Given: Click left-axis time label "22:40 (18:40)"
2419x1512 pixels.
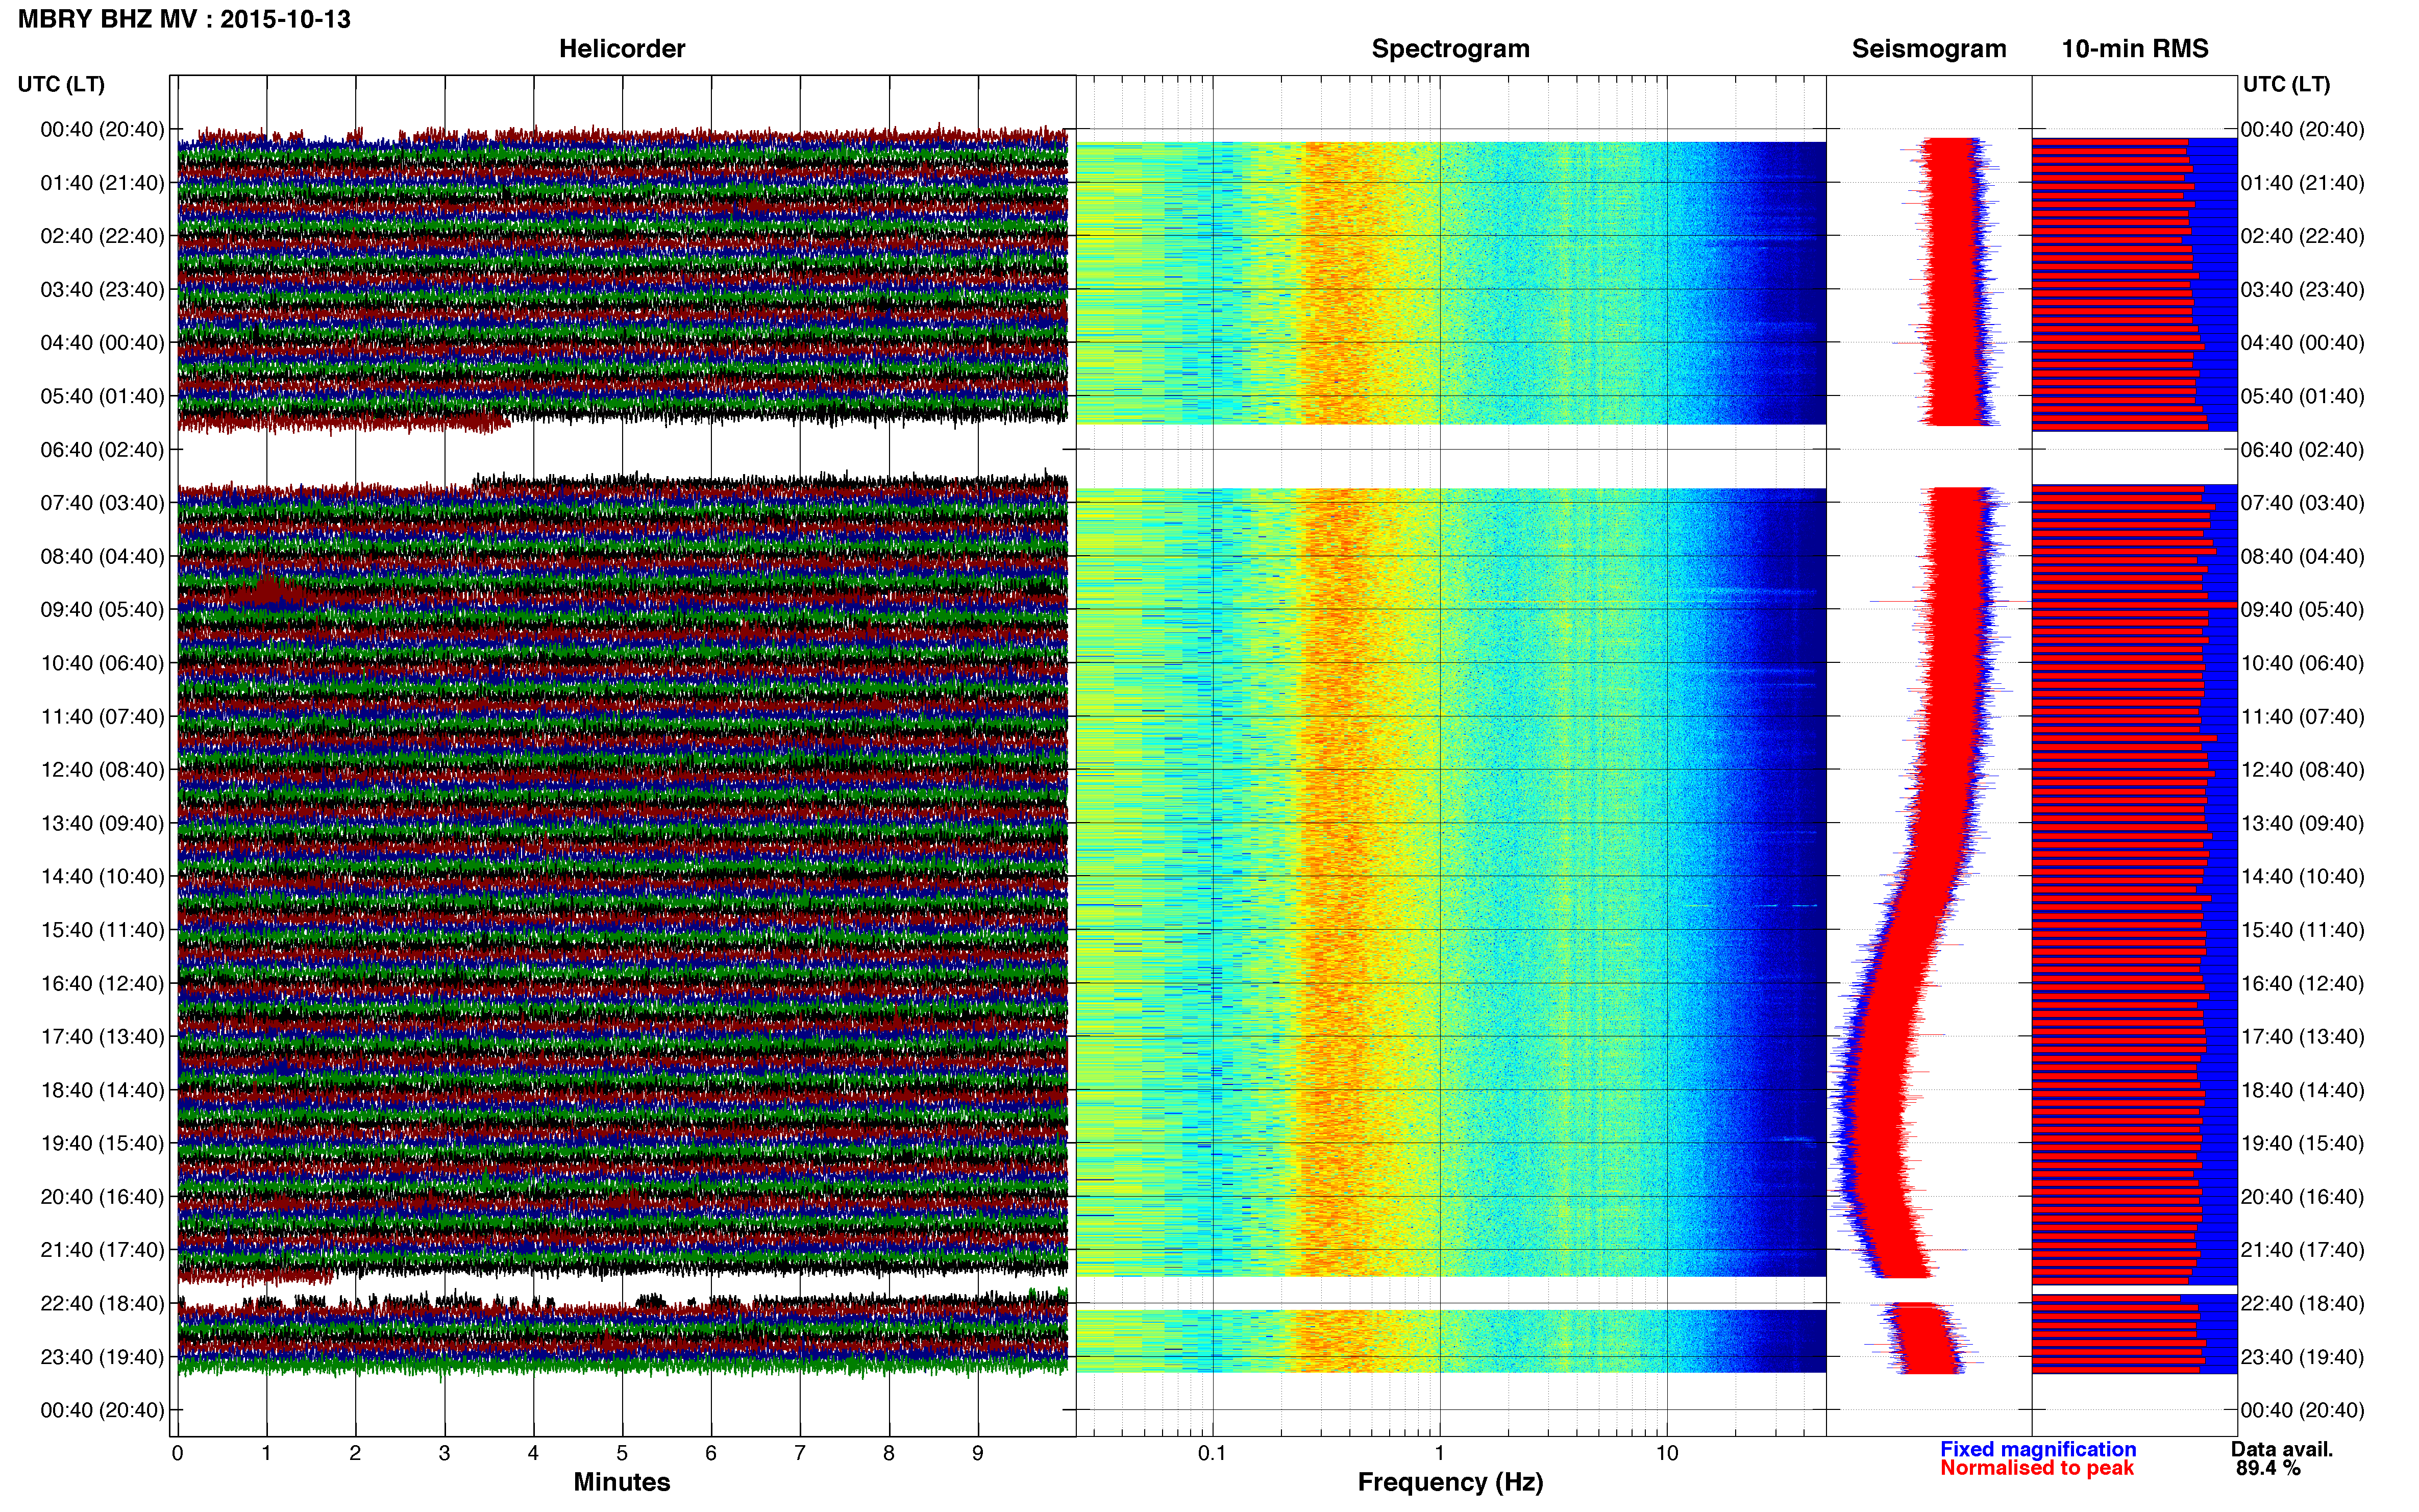Looking at the screenshot, I should click(x=102, y=1303).
